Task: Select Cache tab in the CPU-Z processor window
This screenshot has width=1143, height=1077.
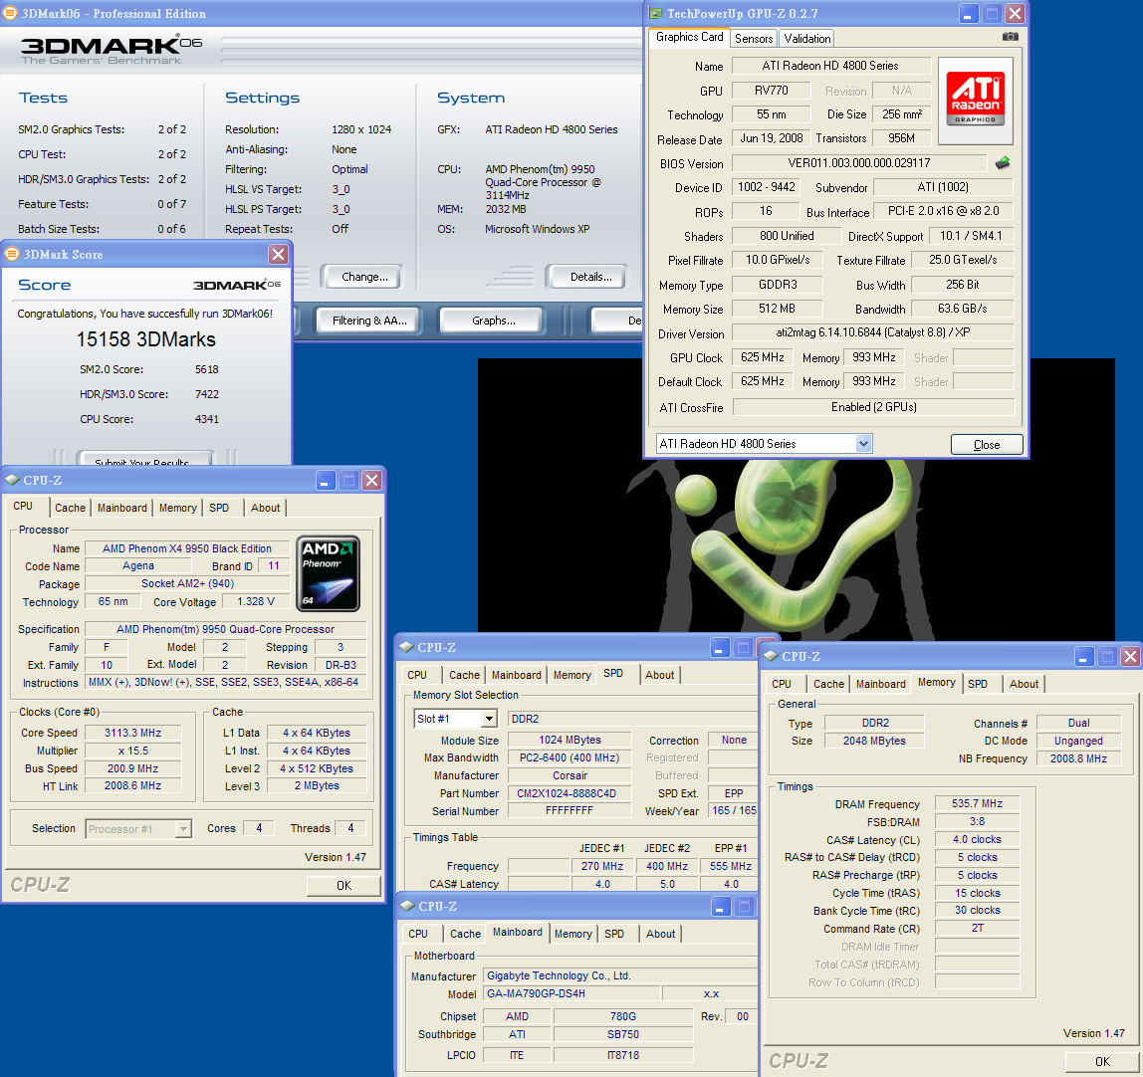Action: click(70, 508)
